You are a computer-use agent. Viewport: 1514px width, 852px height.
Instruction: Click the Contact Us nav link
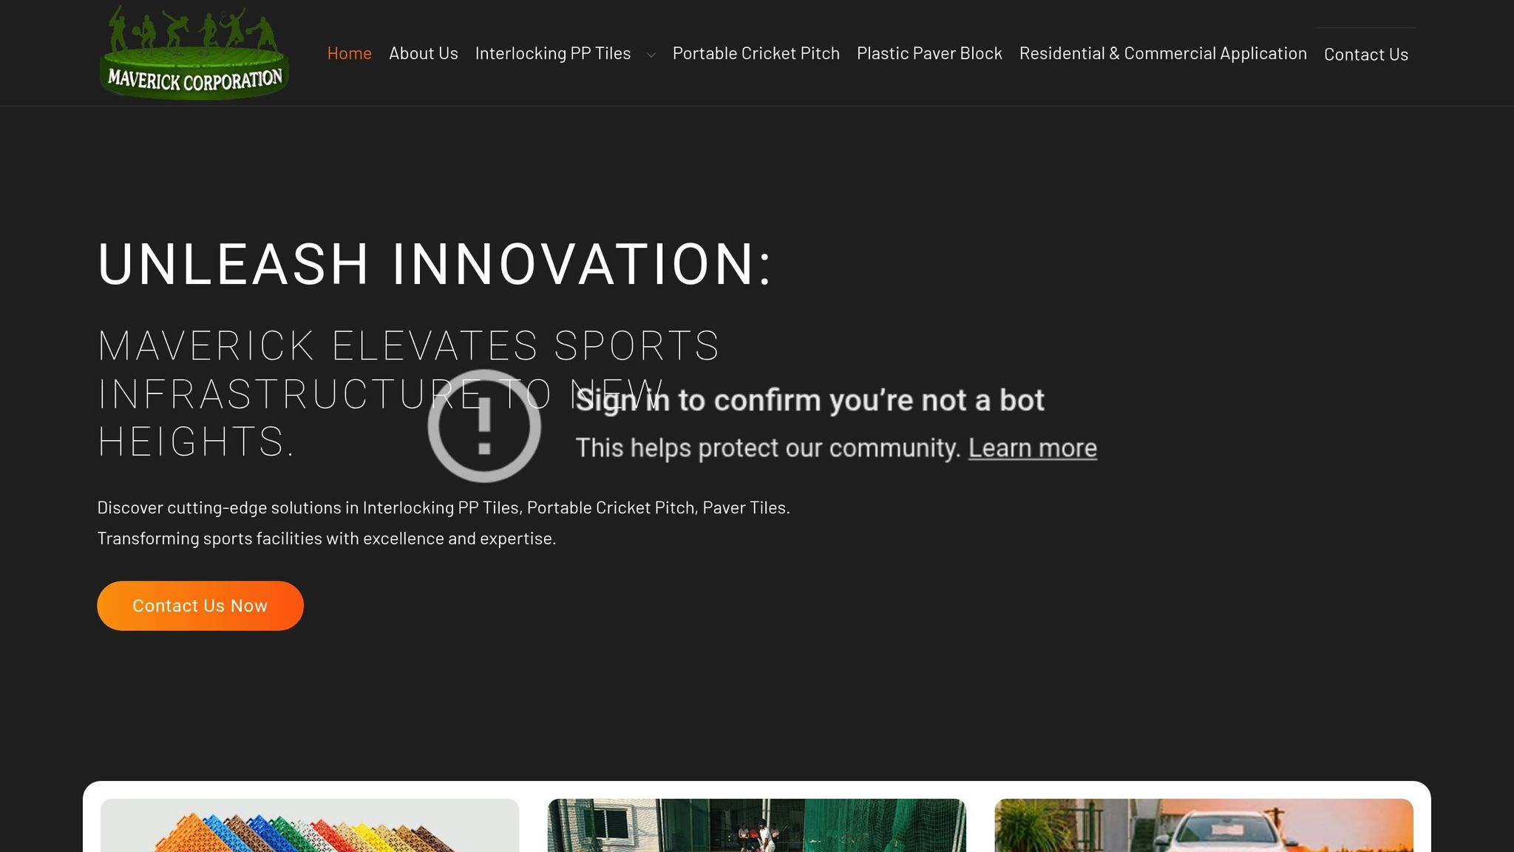pos(1365,54)
